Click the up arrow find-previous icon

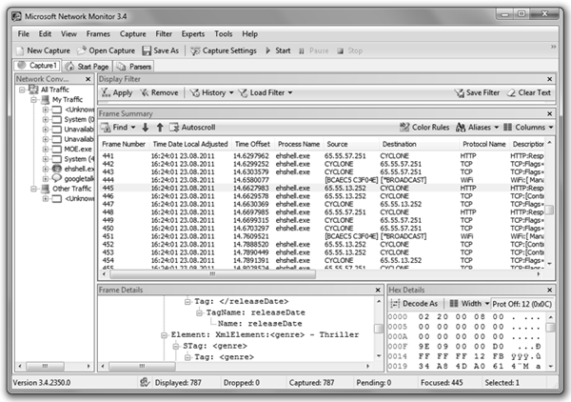tap(160, 128)
